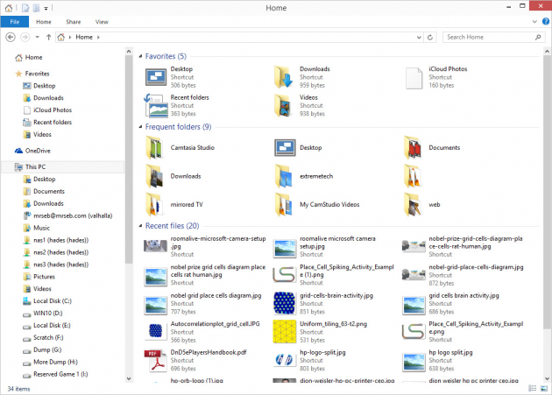Viewport: 552px width, 395px height.
Task: Click the Back navigation arrow
Action: point(11,38)
